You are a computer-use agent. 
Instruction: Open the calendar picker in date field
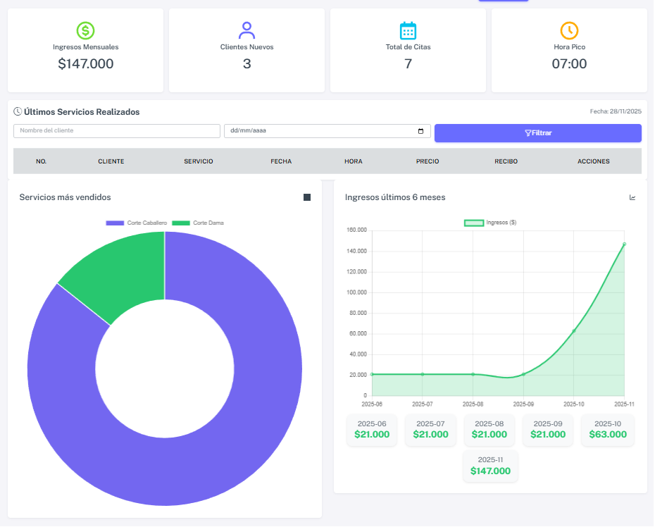(420, 131)
